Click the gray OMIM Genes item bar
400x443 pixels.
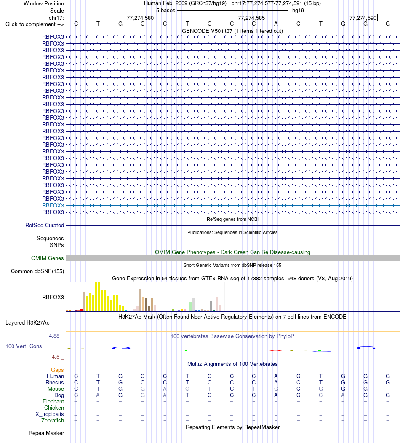[x=232, y=258]
